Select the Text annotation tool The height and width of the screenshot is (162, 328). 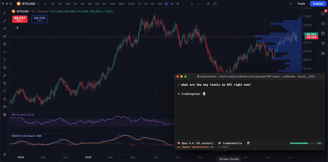(x=5, y=60)
